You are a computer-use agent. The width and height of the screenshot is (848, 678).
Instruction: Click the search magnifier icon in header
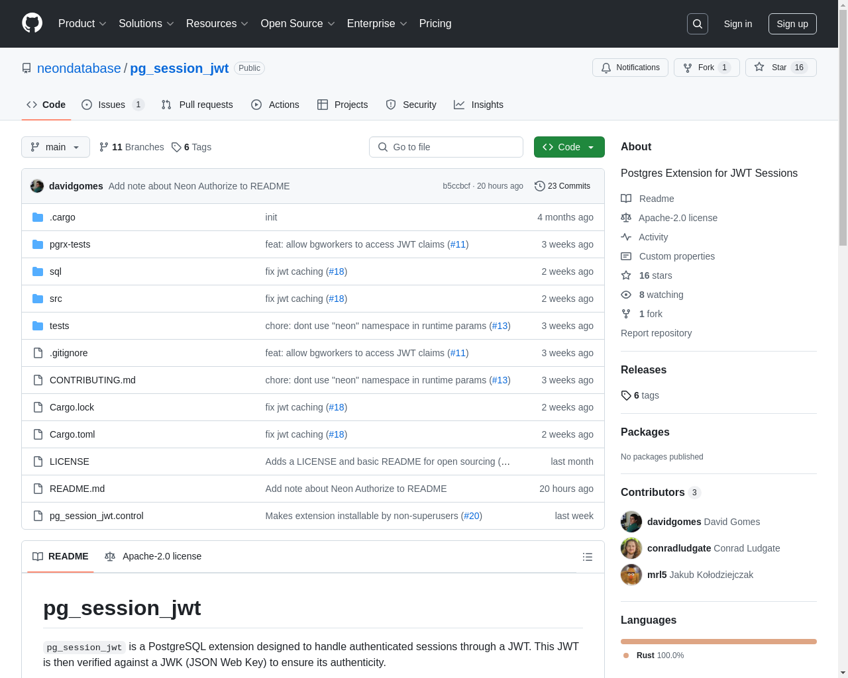[698, 24]
